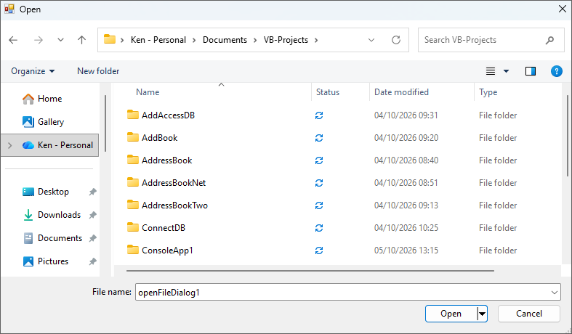572x334 pixels.
Task: Select VB-Projects breadcrumb
Action: (x=286, y=40)
